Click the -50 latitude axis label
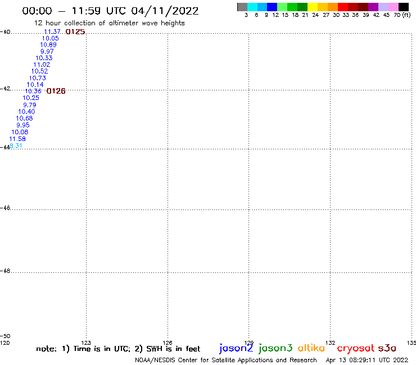Screen dimensions: 416x365 point(5,336)
